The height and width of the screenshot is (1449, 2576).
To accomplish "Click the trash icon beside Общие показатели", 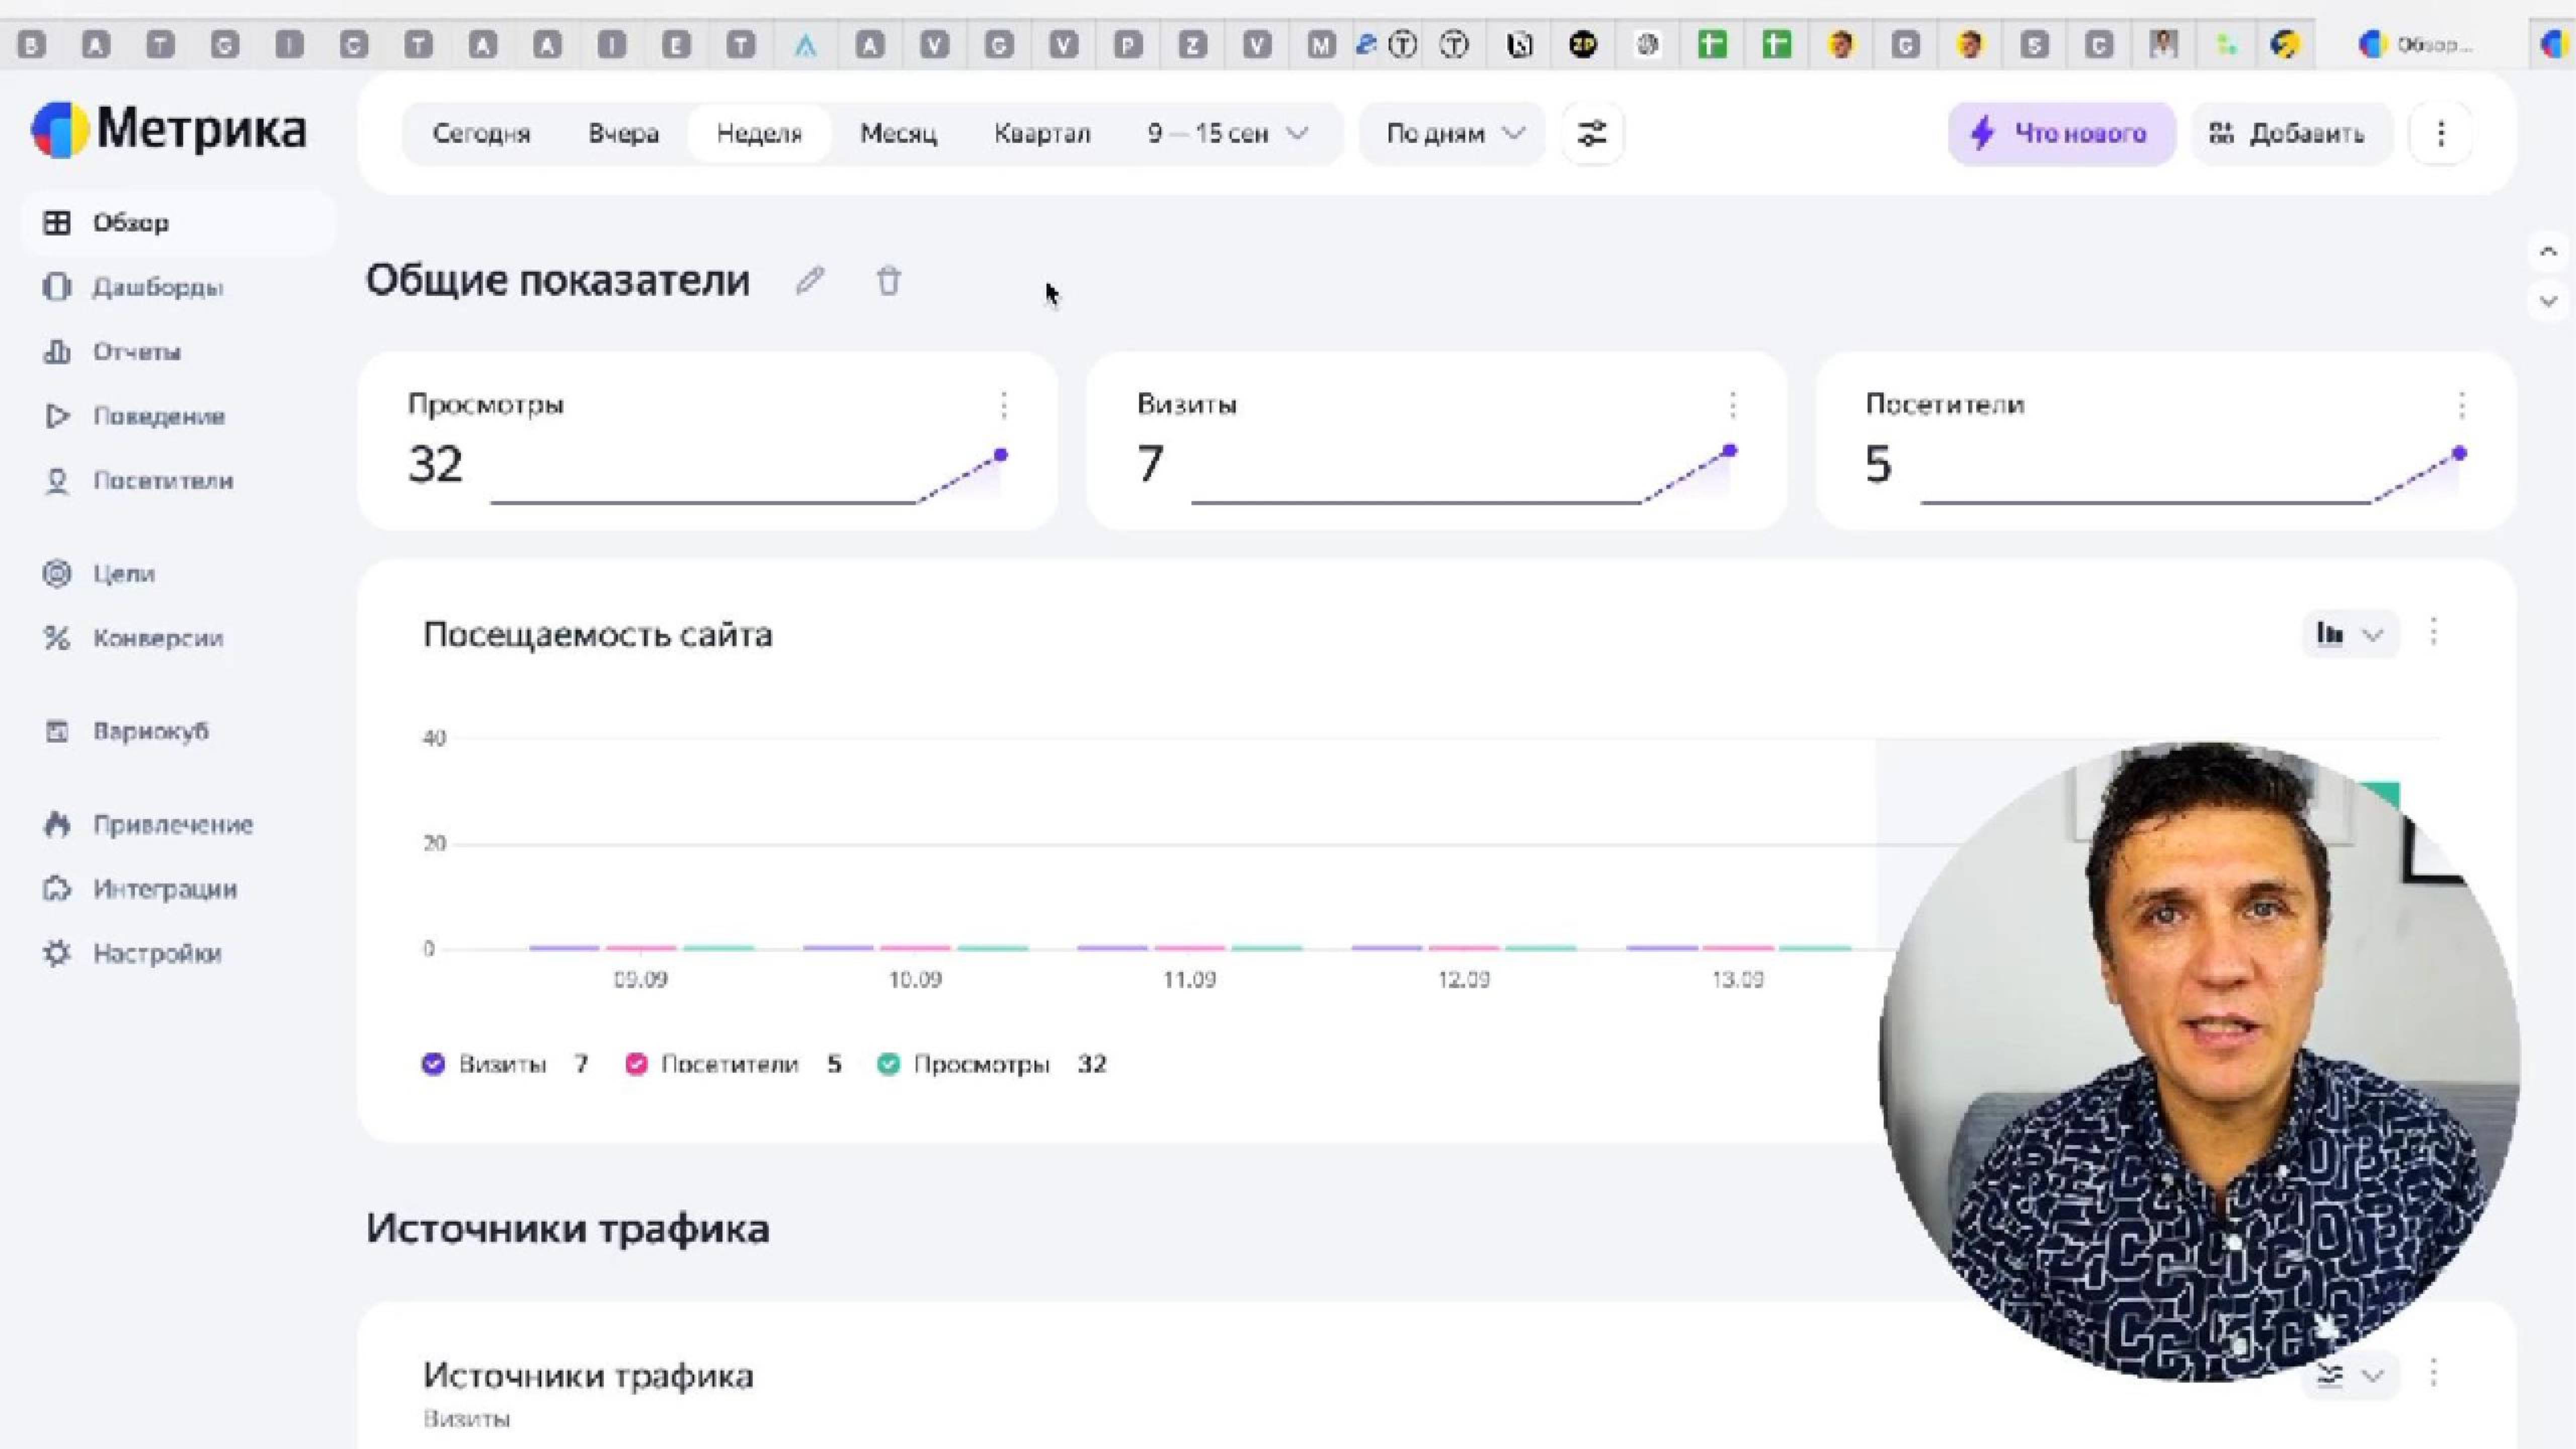I will point(888,281).
